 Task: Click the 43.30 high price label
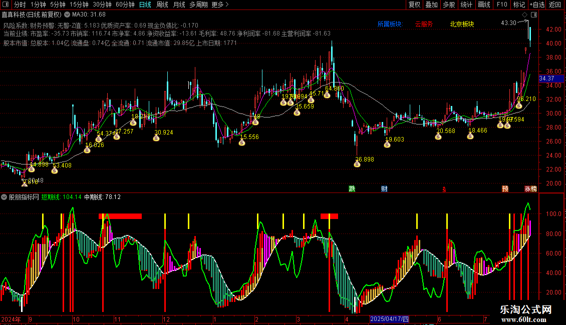tap(508, 22)
